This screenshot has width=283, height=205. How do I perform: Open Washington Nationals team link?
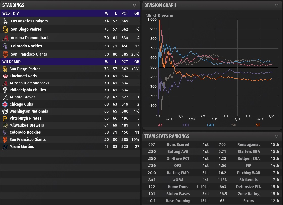(29, 111)
